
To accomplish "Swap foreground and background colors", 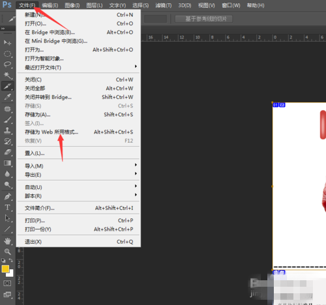I will (11, 260).
